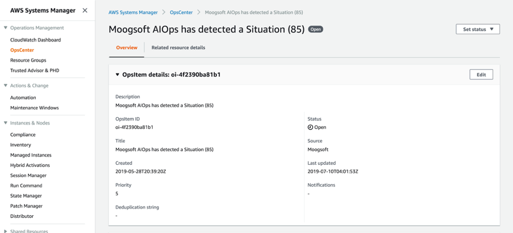Select the Overview tab
The image size is (513, 233).
pos(126,48)
